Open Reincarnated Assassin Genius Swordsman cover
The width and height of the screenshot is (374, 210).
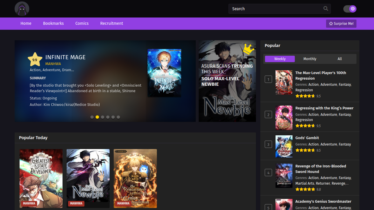pos(135,178)
